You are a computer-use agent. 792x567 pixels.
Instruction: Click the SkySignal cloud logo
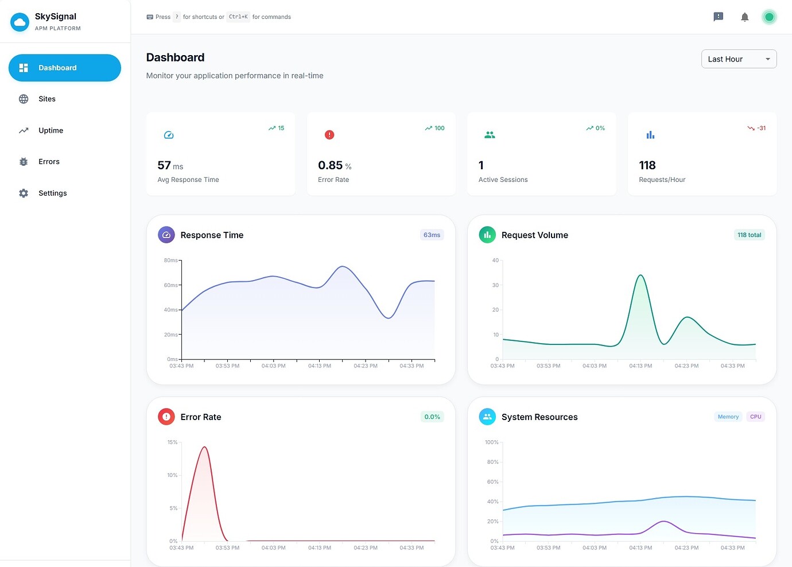tap(19, 21)
